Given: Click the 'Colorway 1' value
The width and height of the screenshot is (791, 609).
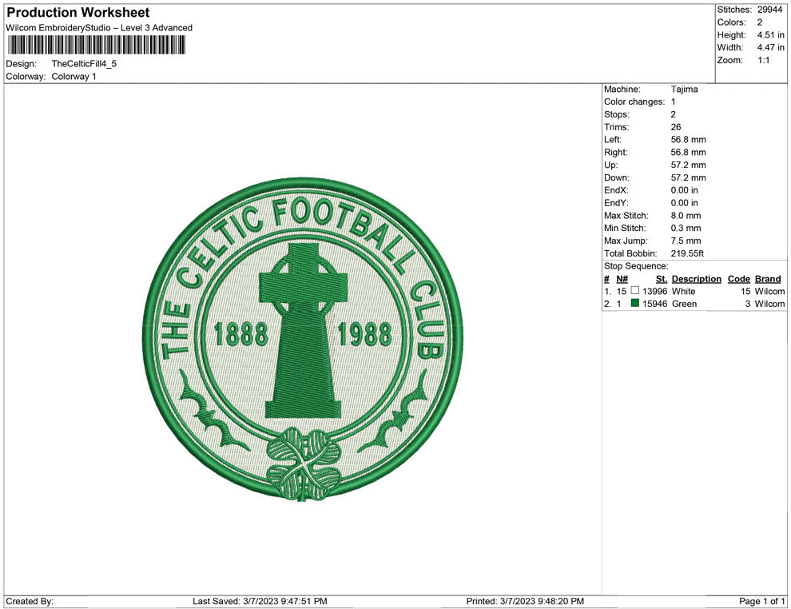Looking at the screenshot, I should [74, 77].
